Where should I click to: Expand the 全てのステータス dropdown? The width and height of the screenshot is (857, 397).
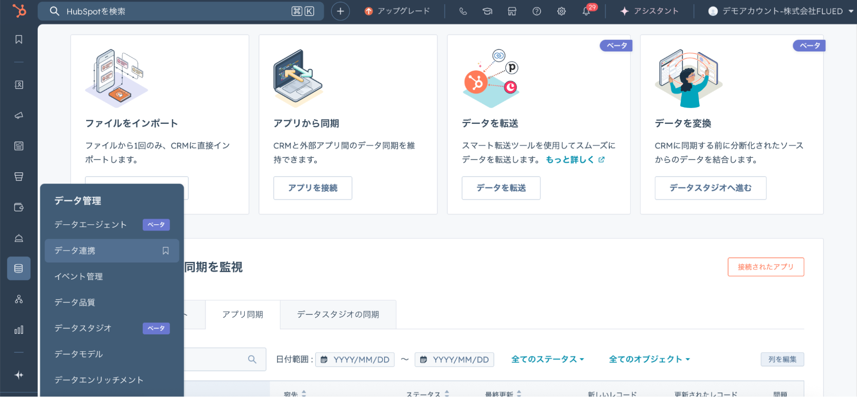coord(547,359)
